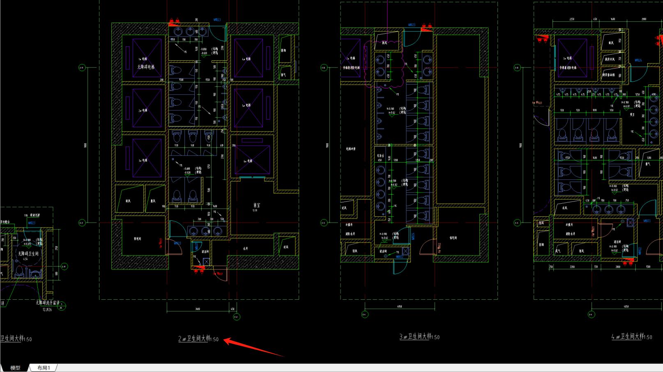Click the 2-D grid bubble left of 4# drawing

pos(517,68)
